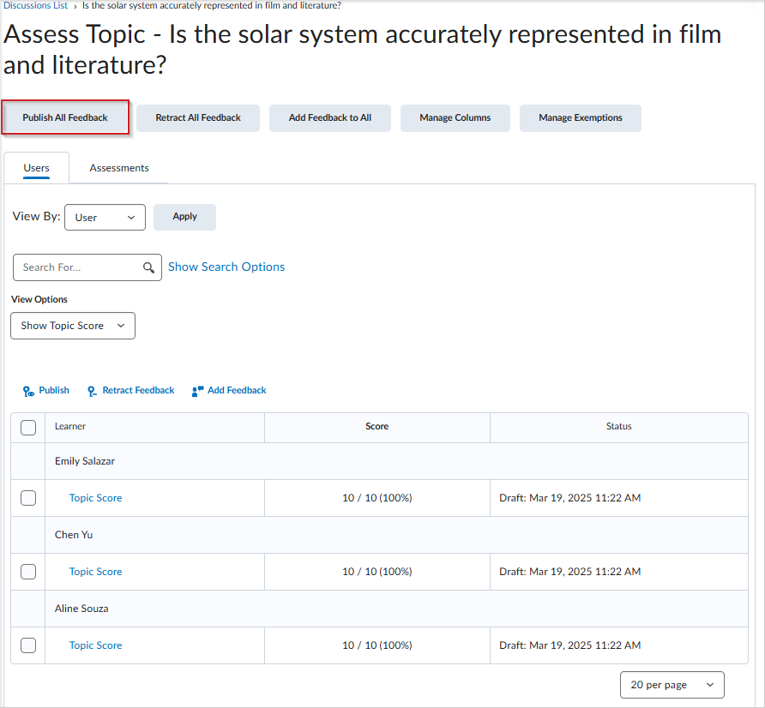Select the checkbox for Aline Souza's Topic Score
The image size is (765, 708).
point(28,645)
